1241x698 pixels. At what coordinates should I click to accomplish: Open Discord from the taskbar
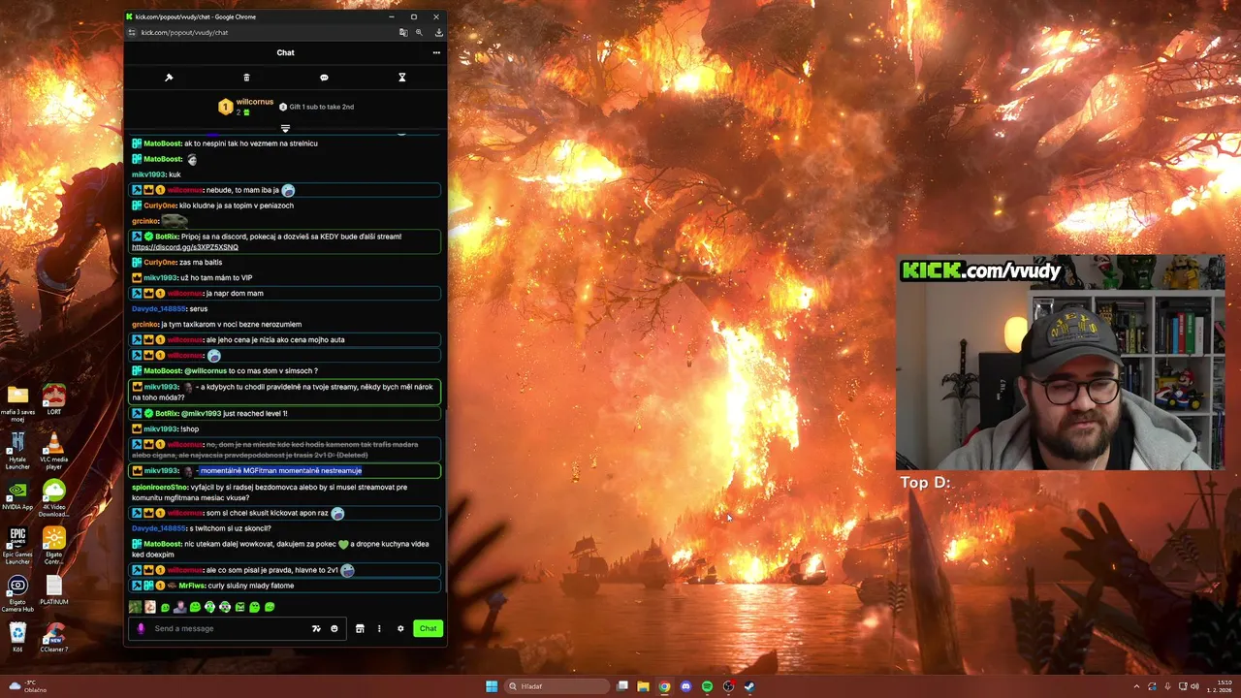pos(685,686)
